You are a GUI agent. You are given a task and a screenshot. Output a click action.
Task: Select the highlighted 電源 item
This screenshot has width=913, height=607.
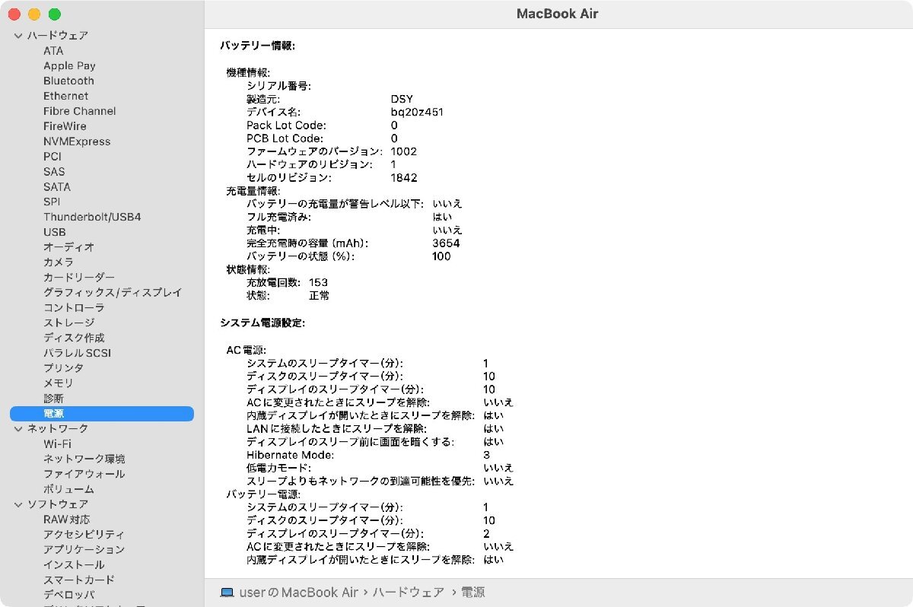[x=53, y=414]
